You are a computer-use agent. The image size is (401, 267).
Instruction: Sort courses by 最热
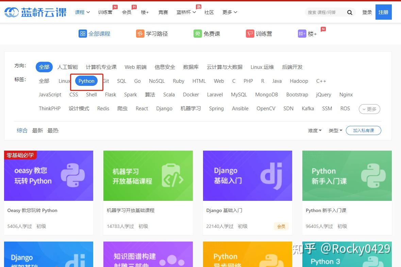[53, 131]
